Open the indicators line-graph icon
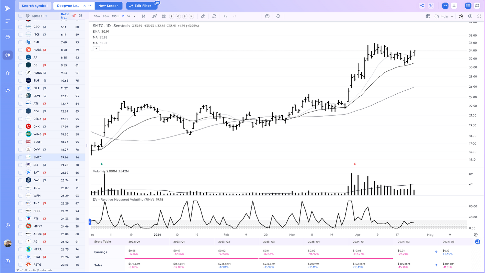Screen dimensions: 485x273 coord(155,16)
